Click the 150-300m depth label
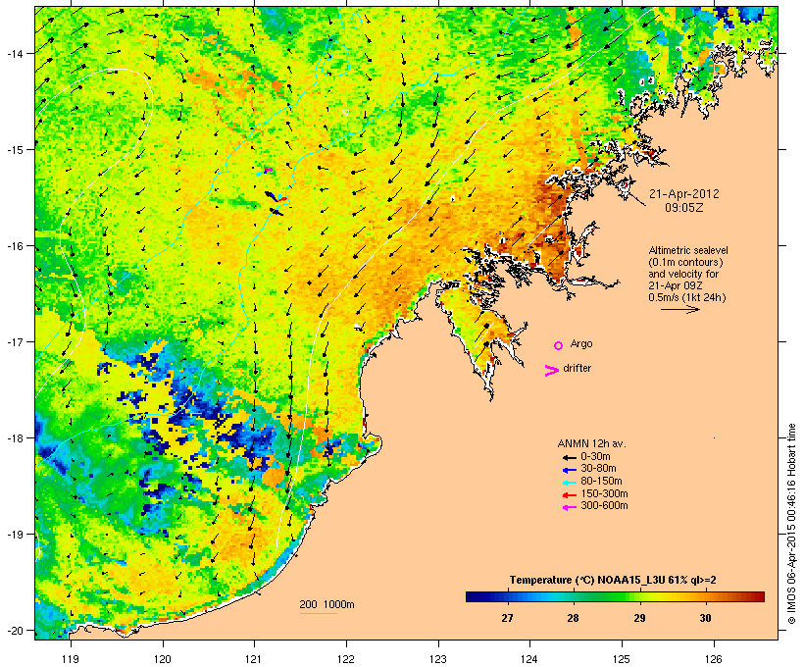The image size is (804, 667). (x=604, y=494)
